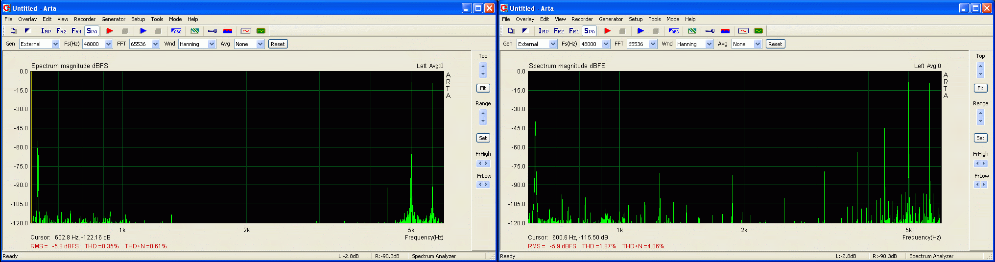Image resolution: width=995 pixels, height=262 pixels.
Task: Select FR1 single-channel mode in left window
Action: point(76,31)
